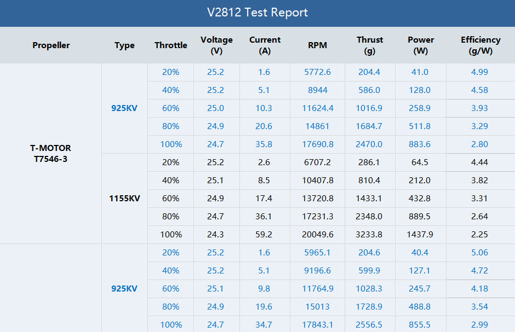This screenshot has width=515, height=332.
Task: Click the Efficiency (g/W) column header
Action: [x=480, y=45]
